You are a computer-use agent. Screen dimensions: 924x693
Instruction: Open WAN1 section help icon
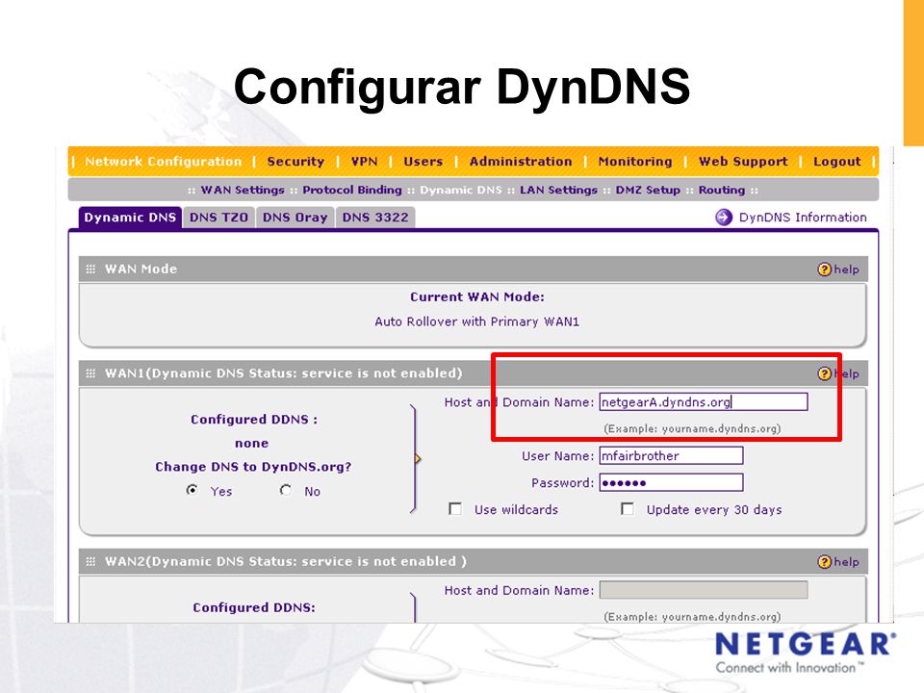[824, 373]
